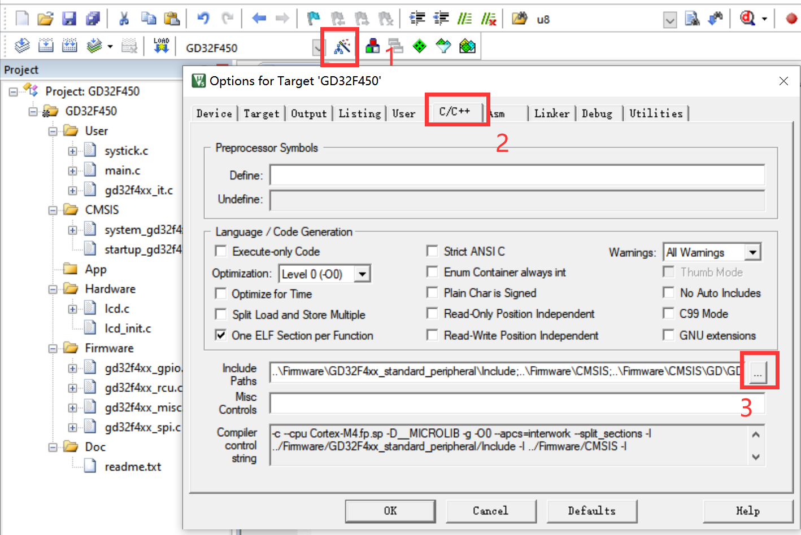Switch to the Device tab

point(214,113)
